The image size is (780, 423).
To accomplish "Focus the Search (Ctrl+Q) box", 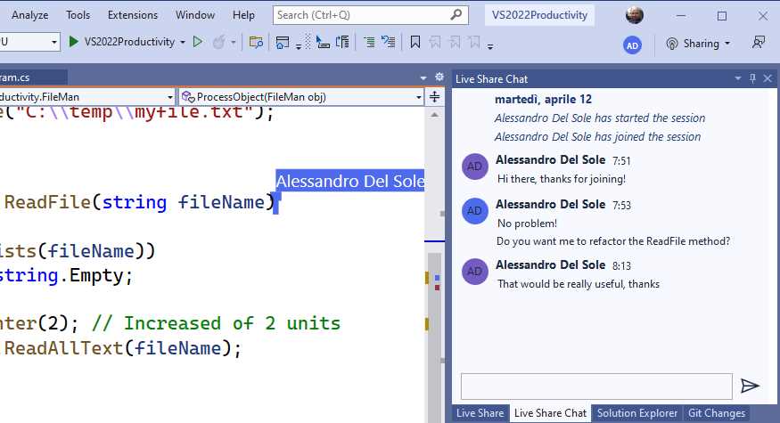I will pyautogui.click(x=371, y=15).
